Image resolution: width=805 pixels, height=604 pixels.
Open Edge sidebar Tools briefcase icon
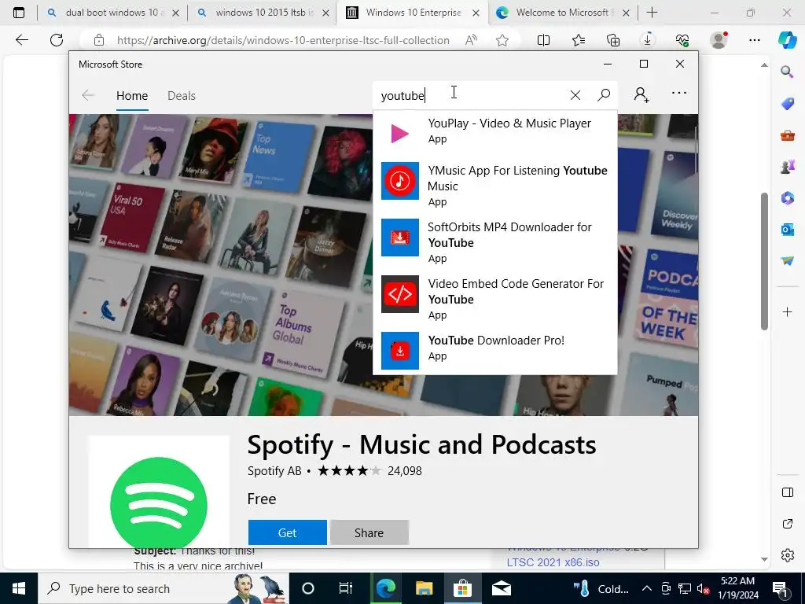tap(787, 135)
